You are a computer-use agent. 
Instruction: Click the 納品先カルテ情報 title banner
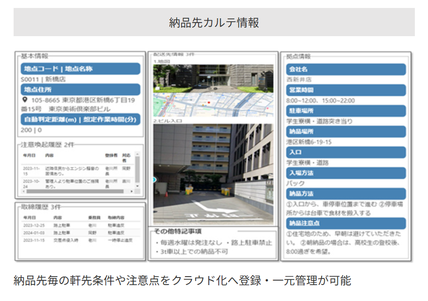tap(214, 22)
